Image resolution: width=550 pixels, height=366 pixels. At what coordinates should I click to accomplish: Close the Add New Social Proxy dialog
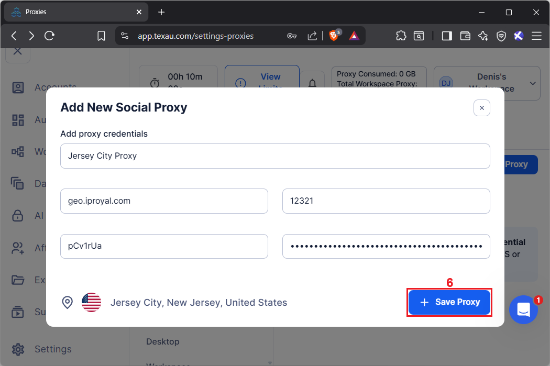481,108
